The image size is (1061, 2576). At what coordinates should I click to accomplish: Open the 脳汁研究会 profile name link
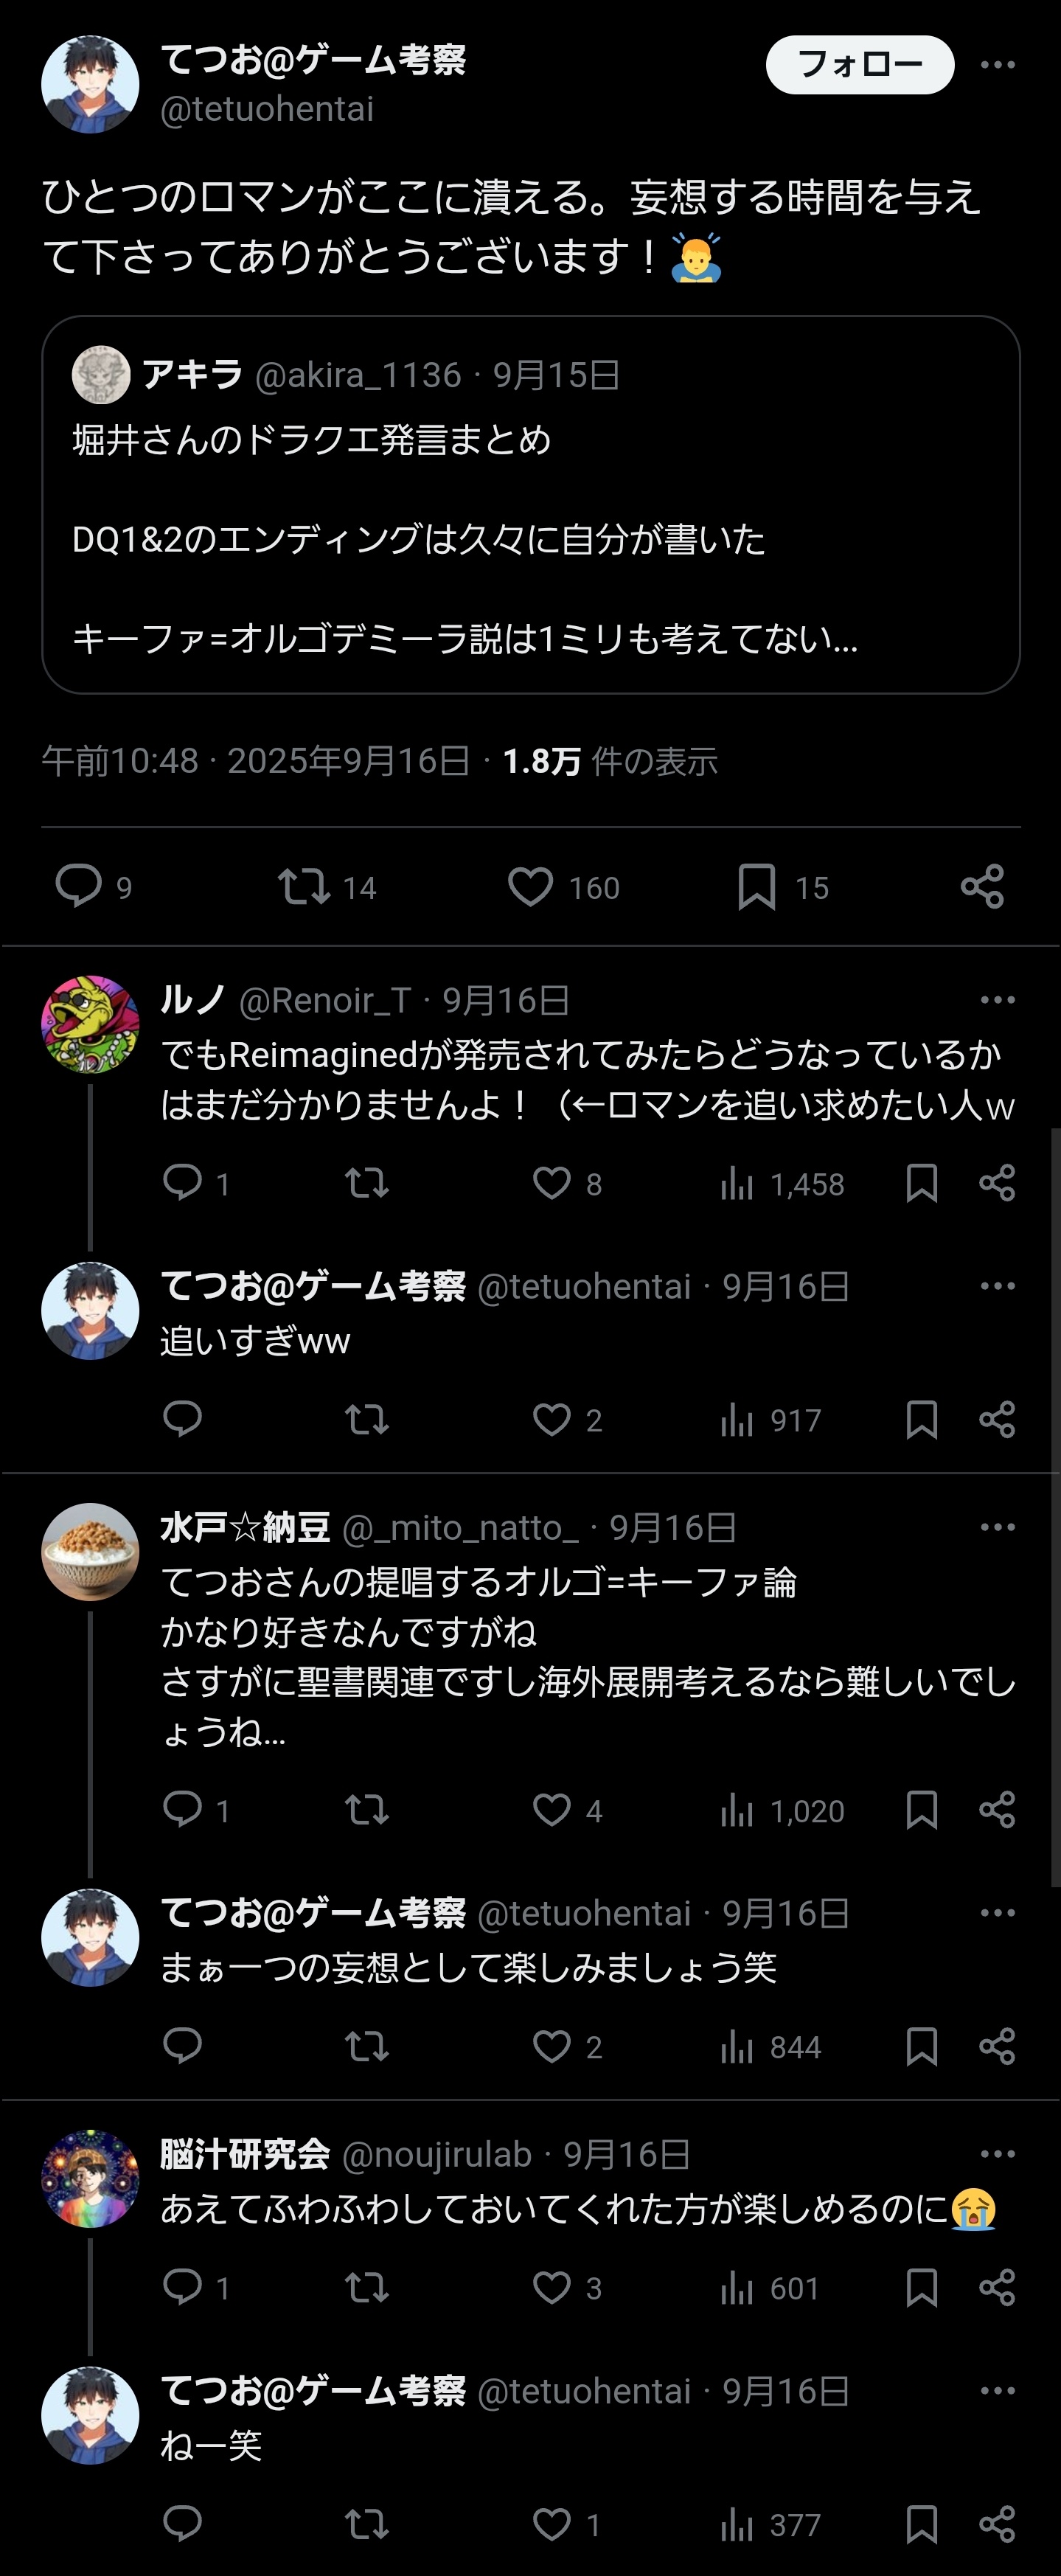tap(245, 2154)
